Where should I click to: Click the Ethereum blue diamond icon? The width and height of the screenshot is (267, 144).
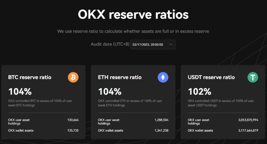click(163, 78)
